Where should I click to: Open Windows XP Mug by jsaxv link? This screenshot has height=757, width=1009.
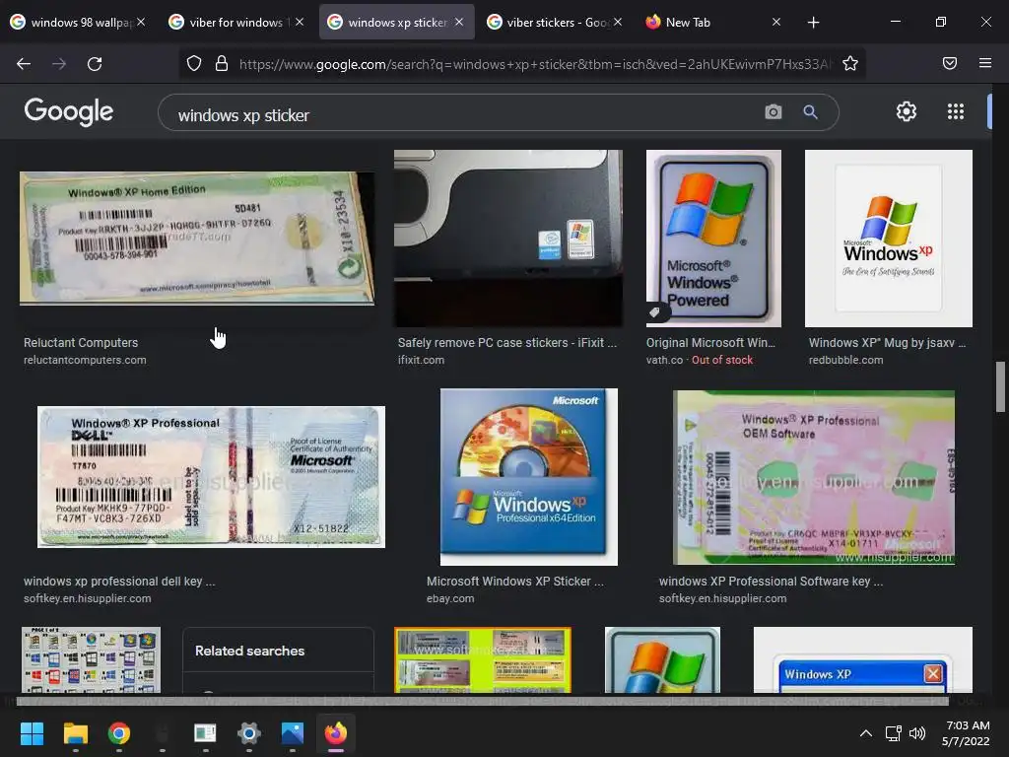[888, 342]
